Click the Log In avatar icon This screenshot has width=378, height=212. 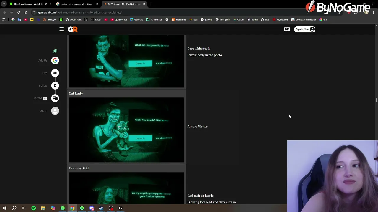pos(55,111)
